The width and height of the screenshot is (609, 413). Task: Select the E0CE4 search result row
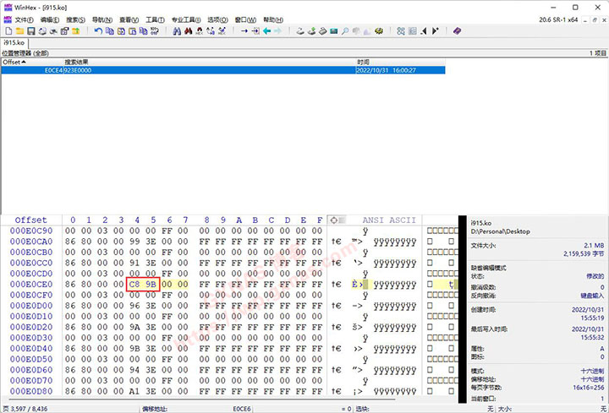(59, 71)
